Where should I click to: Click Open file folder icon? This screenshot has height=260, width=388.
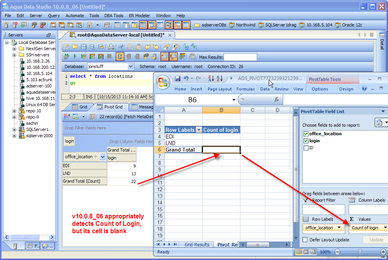point(75,47)
